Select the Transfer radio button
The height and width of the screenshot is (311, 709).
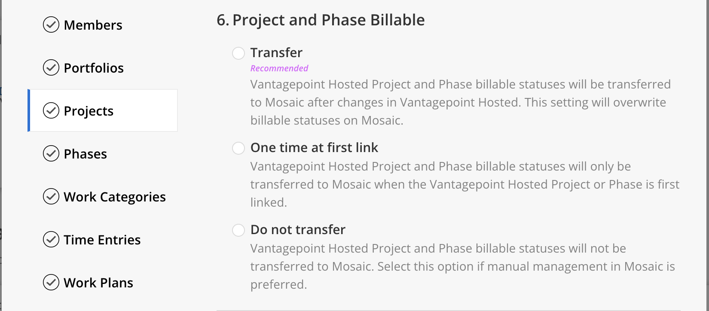(238, 53)
